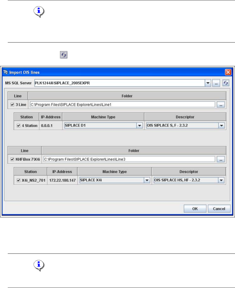Click the MS SQL Server label
Image resolution: width=235 pixels, height=288 pixels.
[x=18, y=83]
